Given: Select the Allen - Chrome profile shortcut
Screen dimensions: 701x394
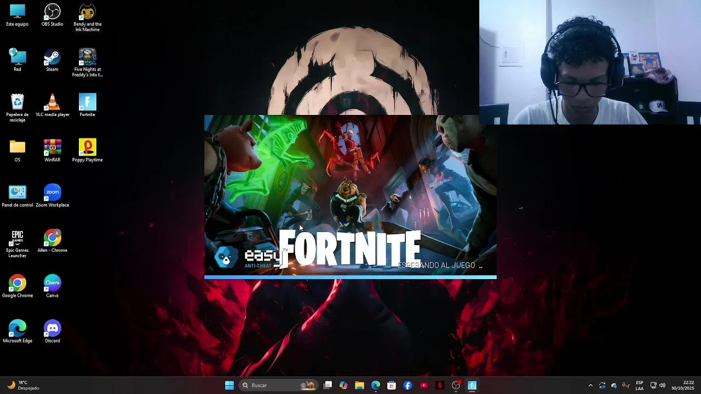Looking at the screenshot, I should (52, 241).
